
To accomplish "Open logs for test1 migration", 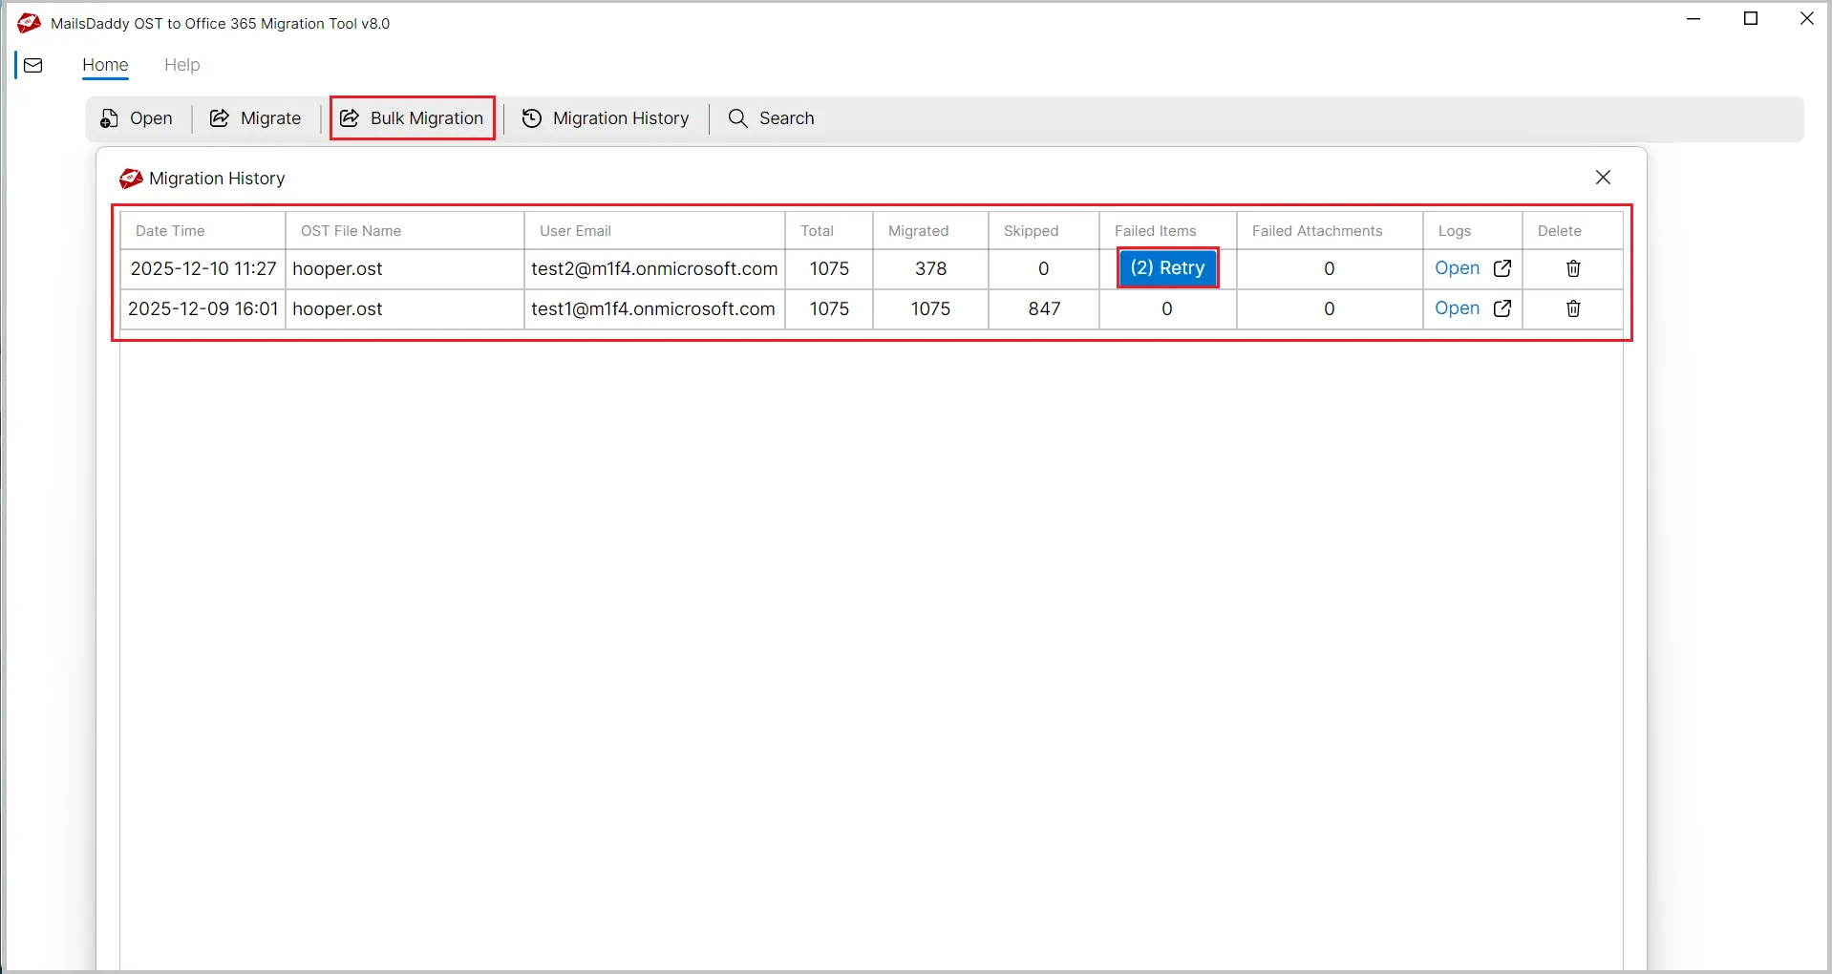I will click(1457, 308).
